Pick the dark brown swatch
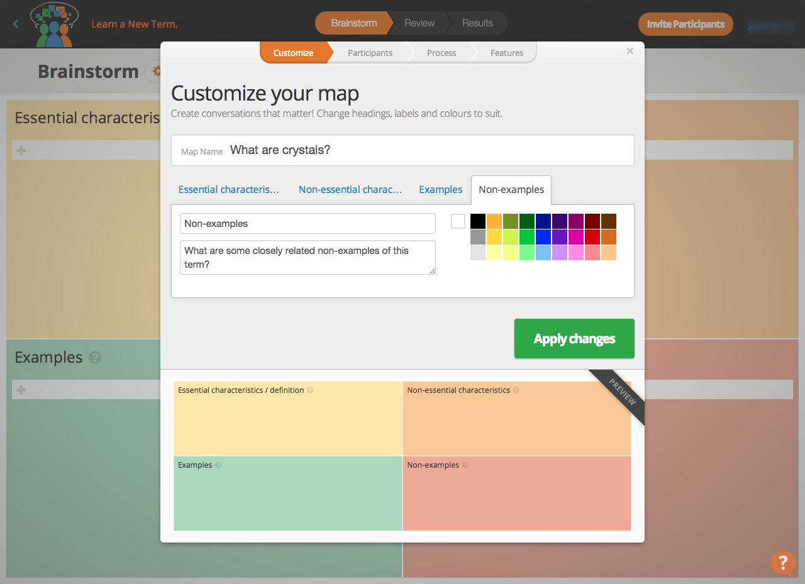Image resolution: width=805 pixels, height=584 pixels. [609, 221]
